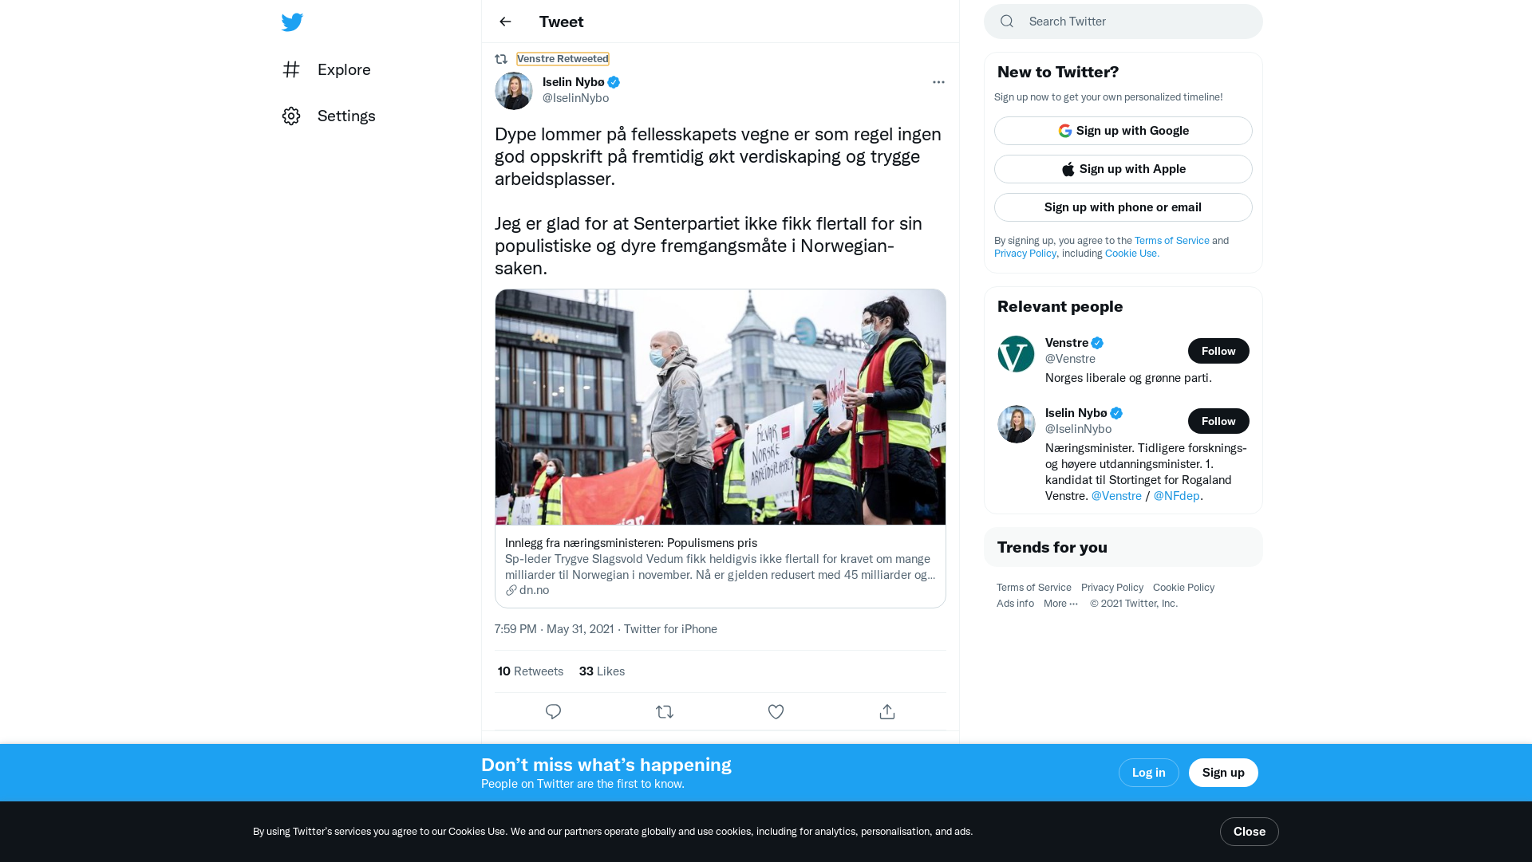This screenshot has height=862, width=1532.
Task: Open the Cookie Use link
Action: tap(1131, 254)
